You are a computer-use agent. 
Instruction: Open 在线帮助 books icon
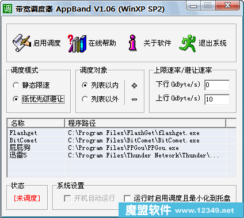(x=77, y=43)
